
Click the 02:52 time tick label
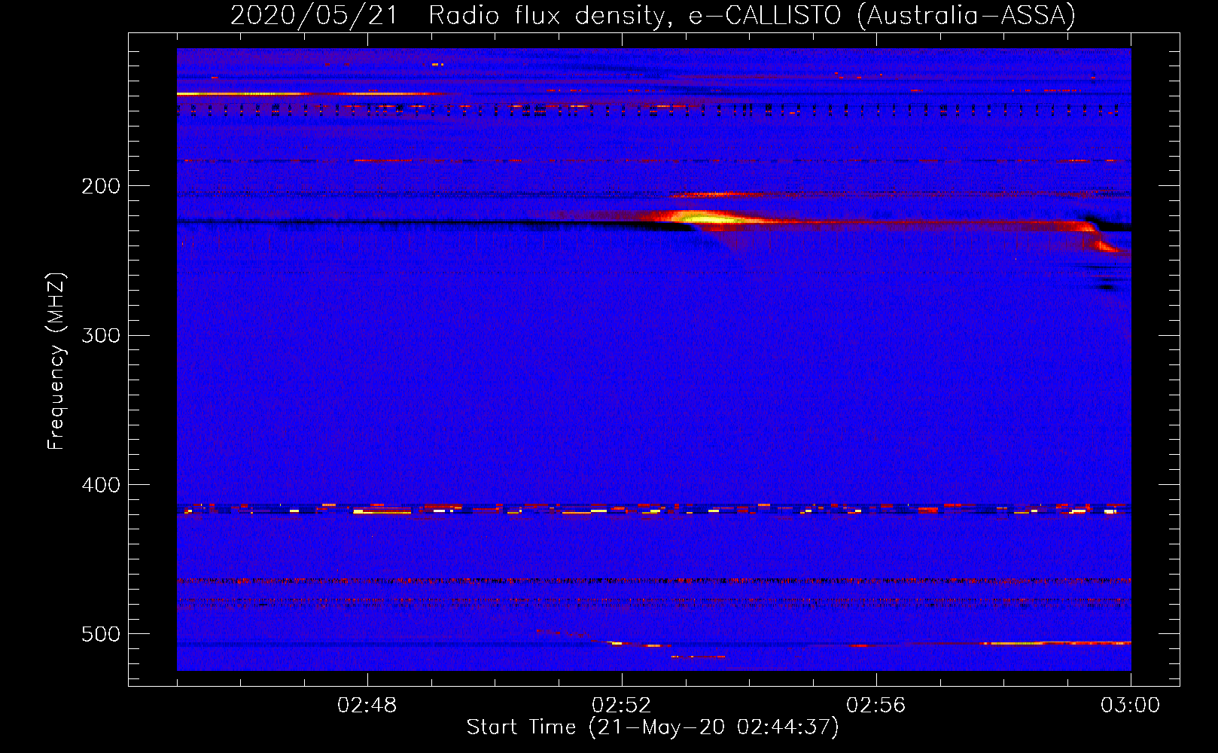(x=622, y=706)
